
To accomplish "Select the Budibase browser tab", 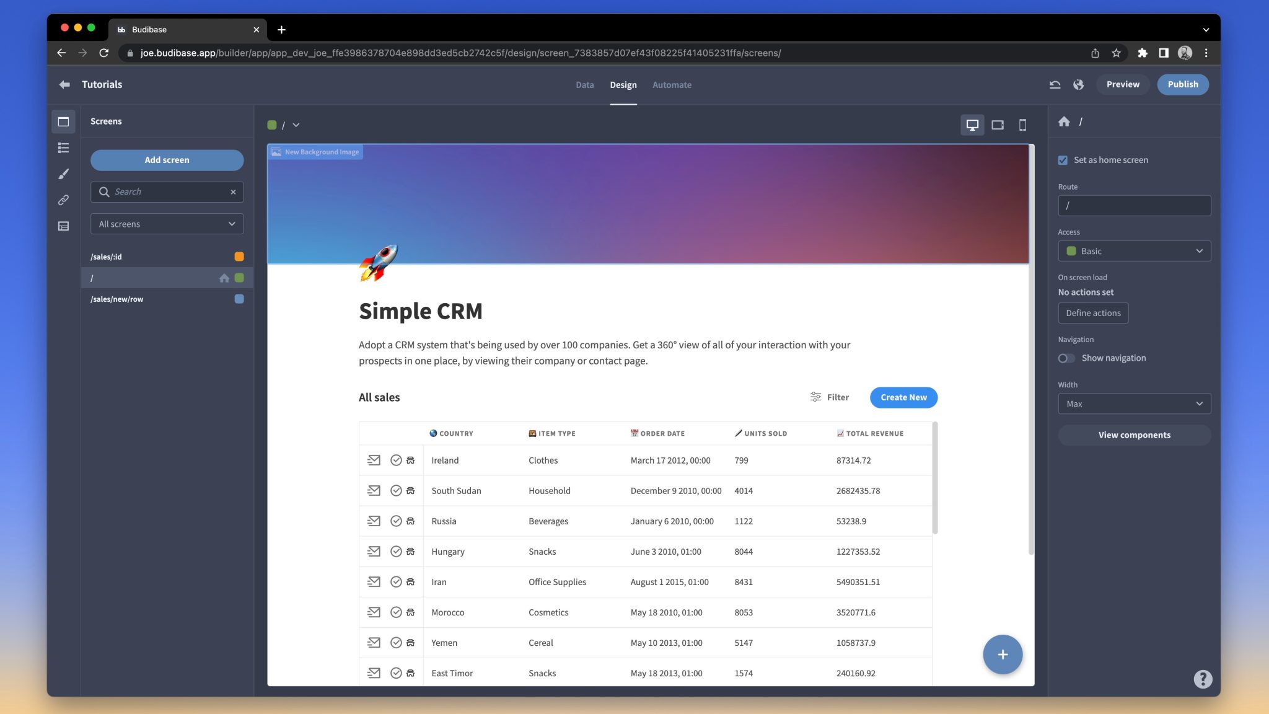I will [x=188, y=30].
